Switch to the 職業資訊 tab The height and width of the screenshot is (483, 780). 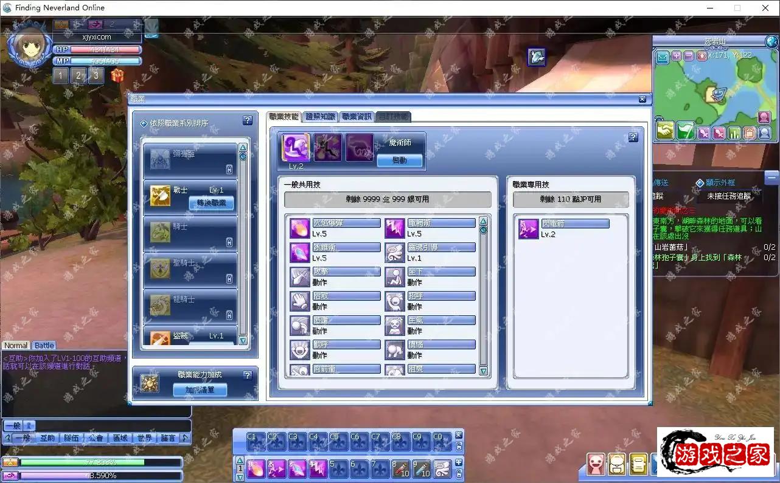click(357, 117)
